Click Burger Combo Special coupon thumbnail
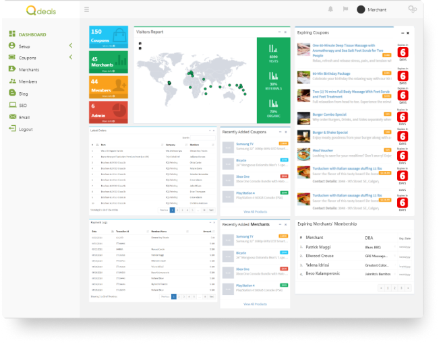439x344 pixels. (x=303, y=117)
